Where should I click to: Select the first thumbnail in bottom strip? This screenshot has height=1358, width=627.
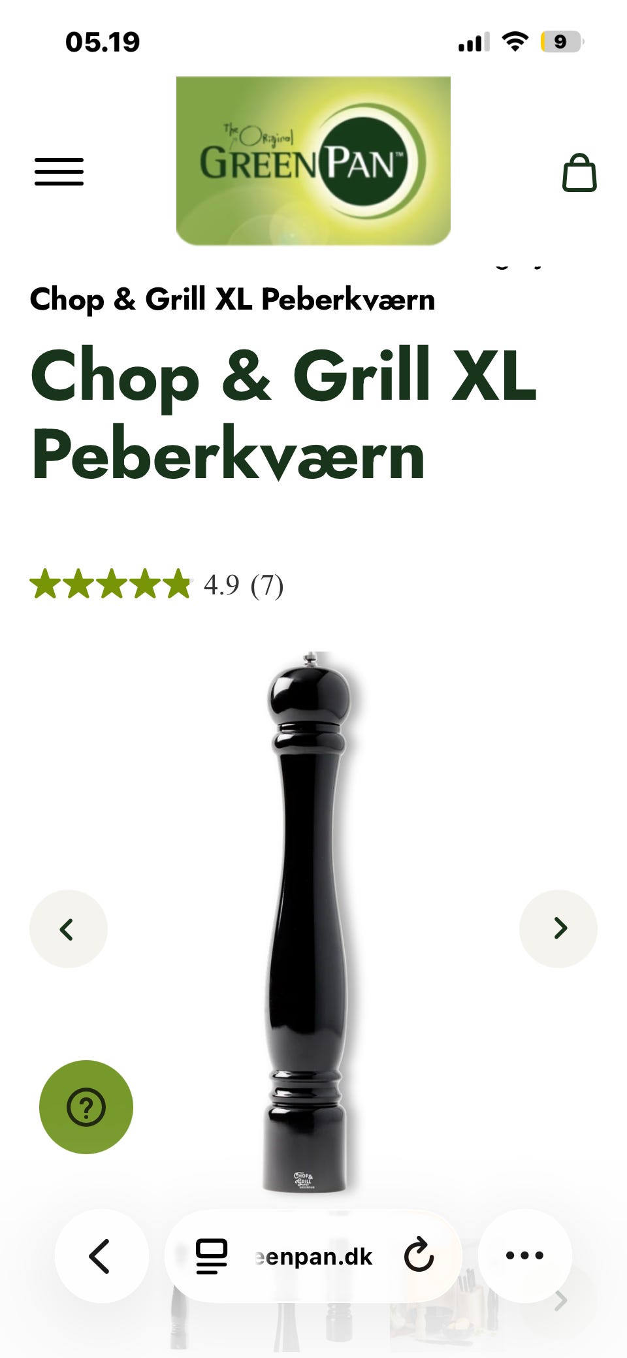[x=179, y=1326]
